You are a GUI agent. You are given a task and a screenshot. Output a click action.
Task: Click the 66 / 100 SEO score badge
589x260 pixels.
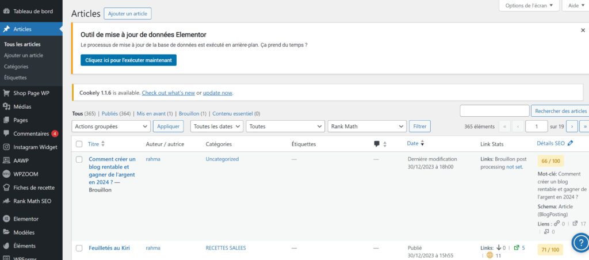(x=550, y=161)
